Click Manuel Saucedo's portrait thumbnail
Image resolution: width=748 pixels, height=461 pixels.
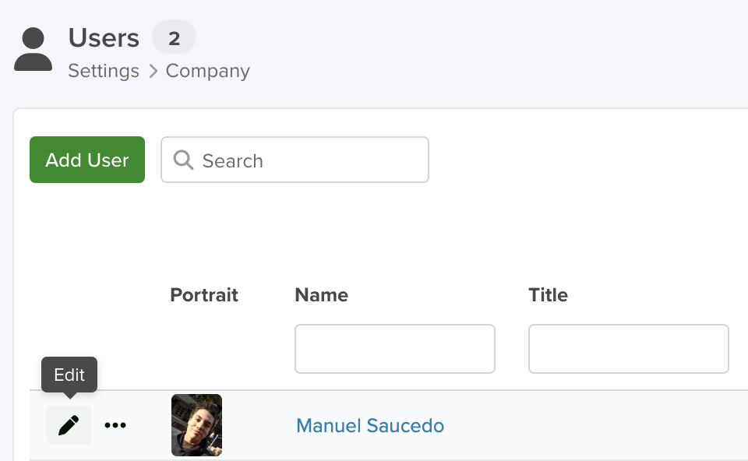coord(196,425)
